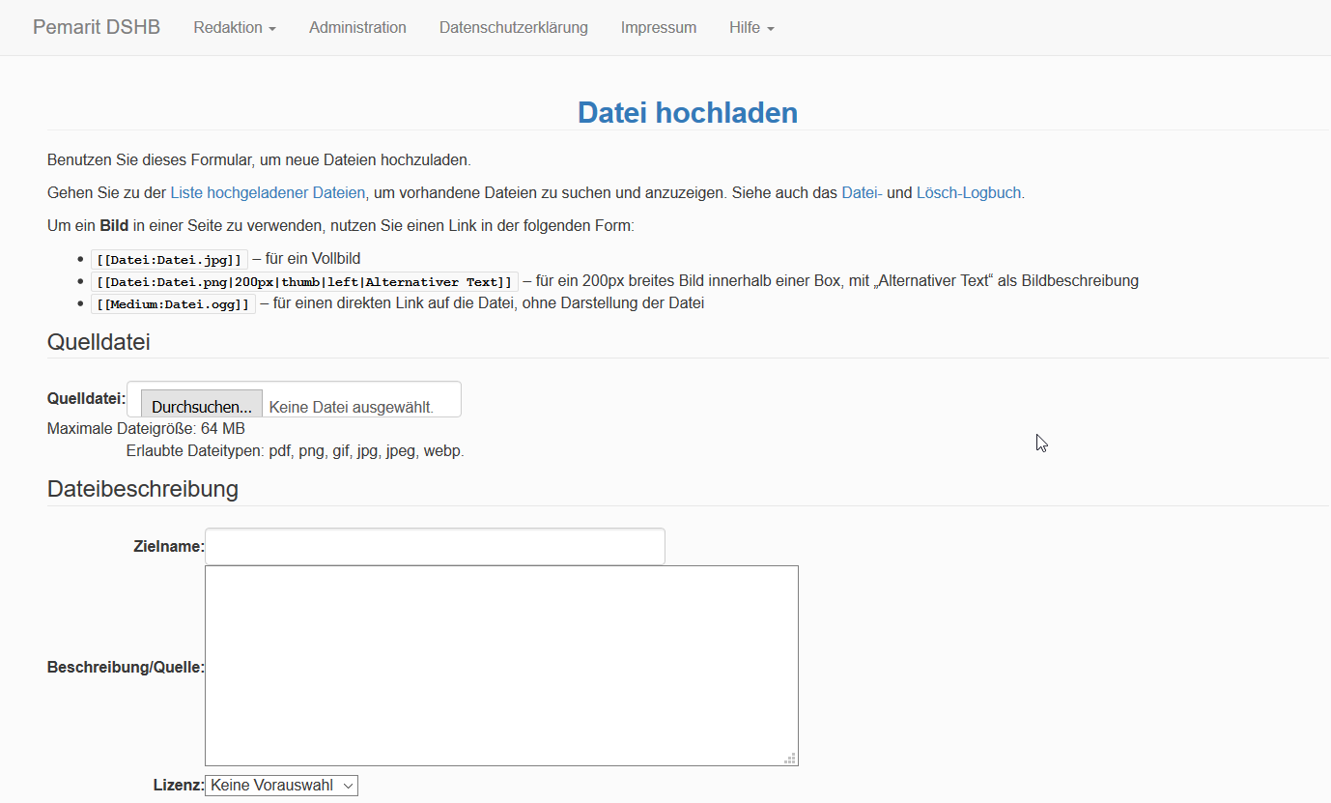Screen dimensions: 1331x803
Task: Open the Redaktion dropdown menu
Action: (x=235, y=27)
